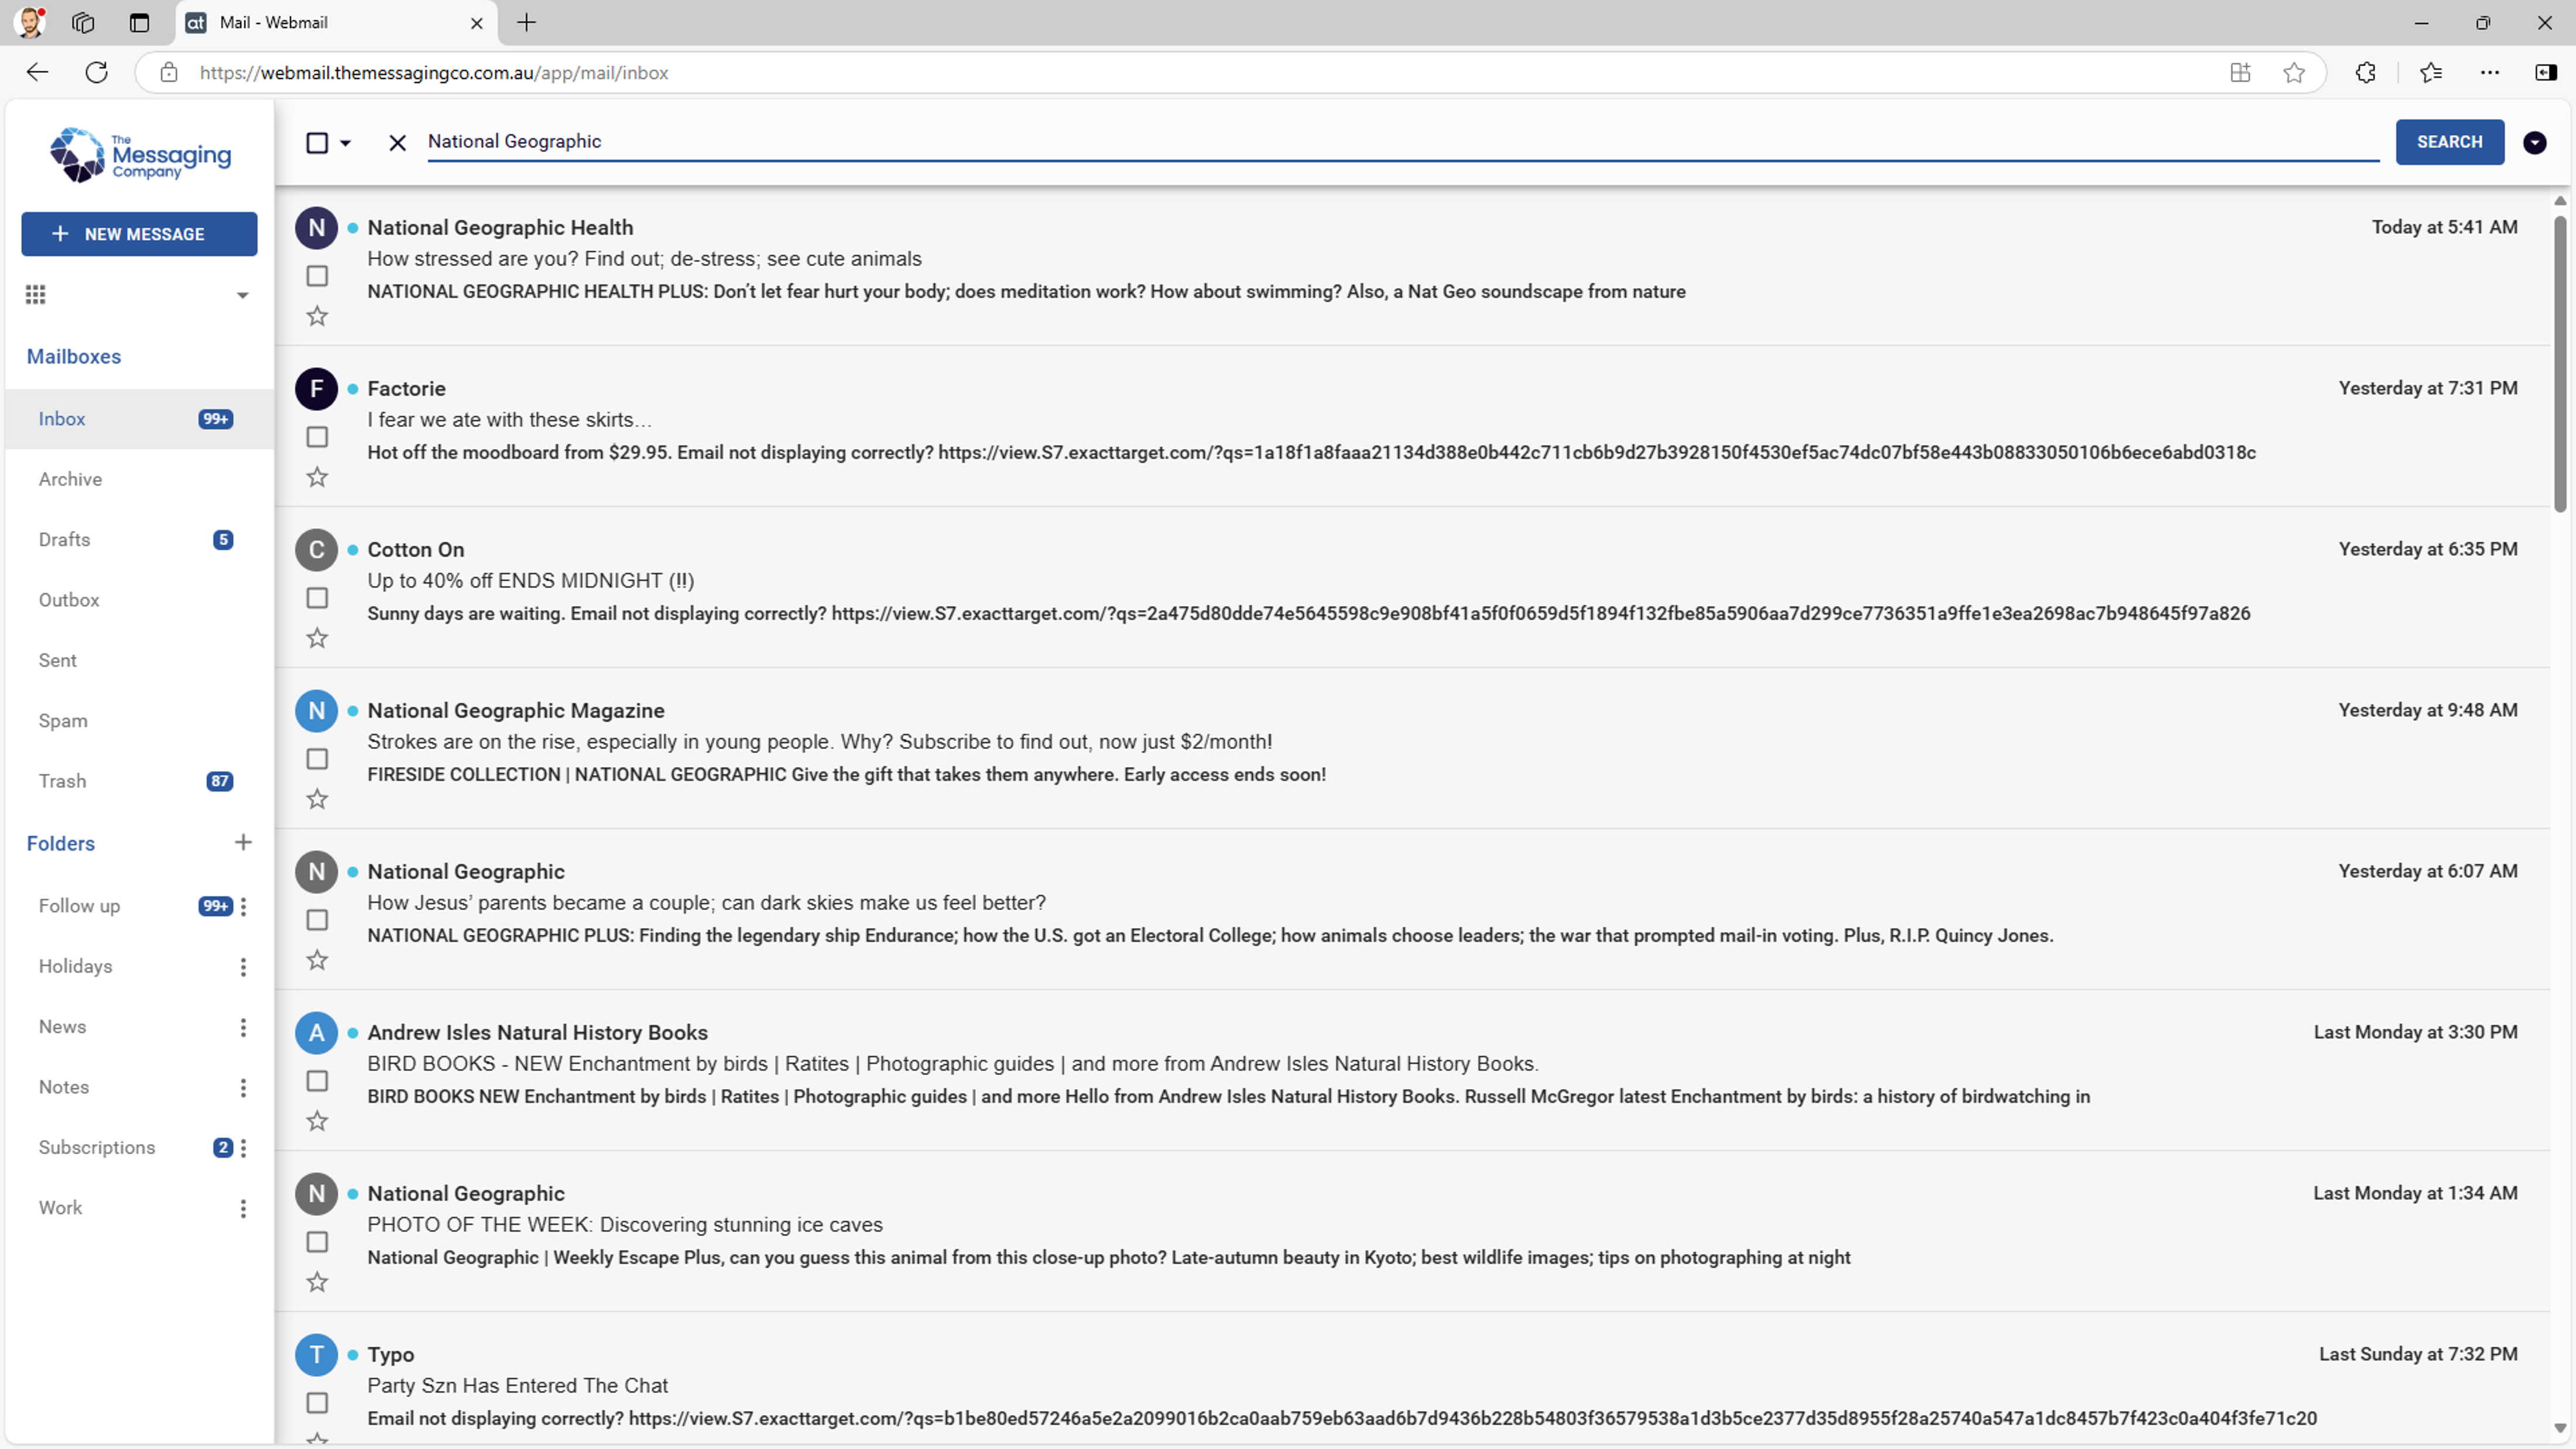Open browser extensions icon
This screenshot has height=1449, width=2576.
pos(2365,72)
